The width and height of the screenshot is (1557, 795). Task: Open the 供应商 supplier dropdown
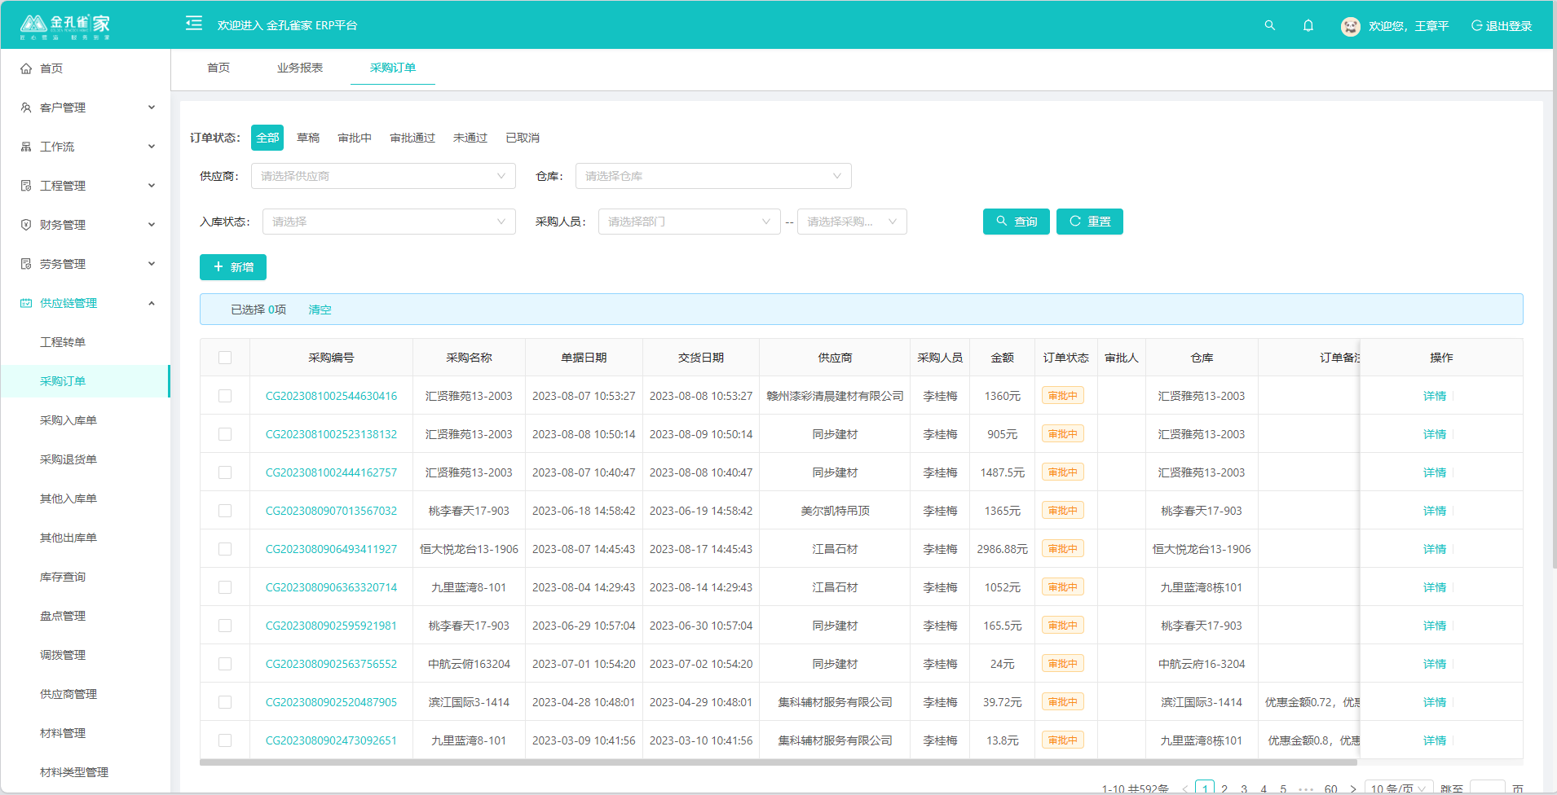(383, 176)
